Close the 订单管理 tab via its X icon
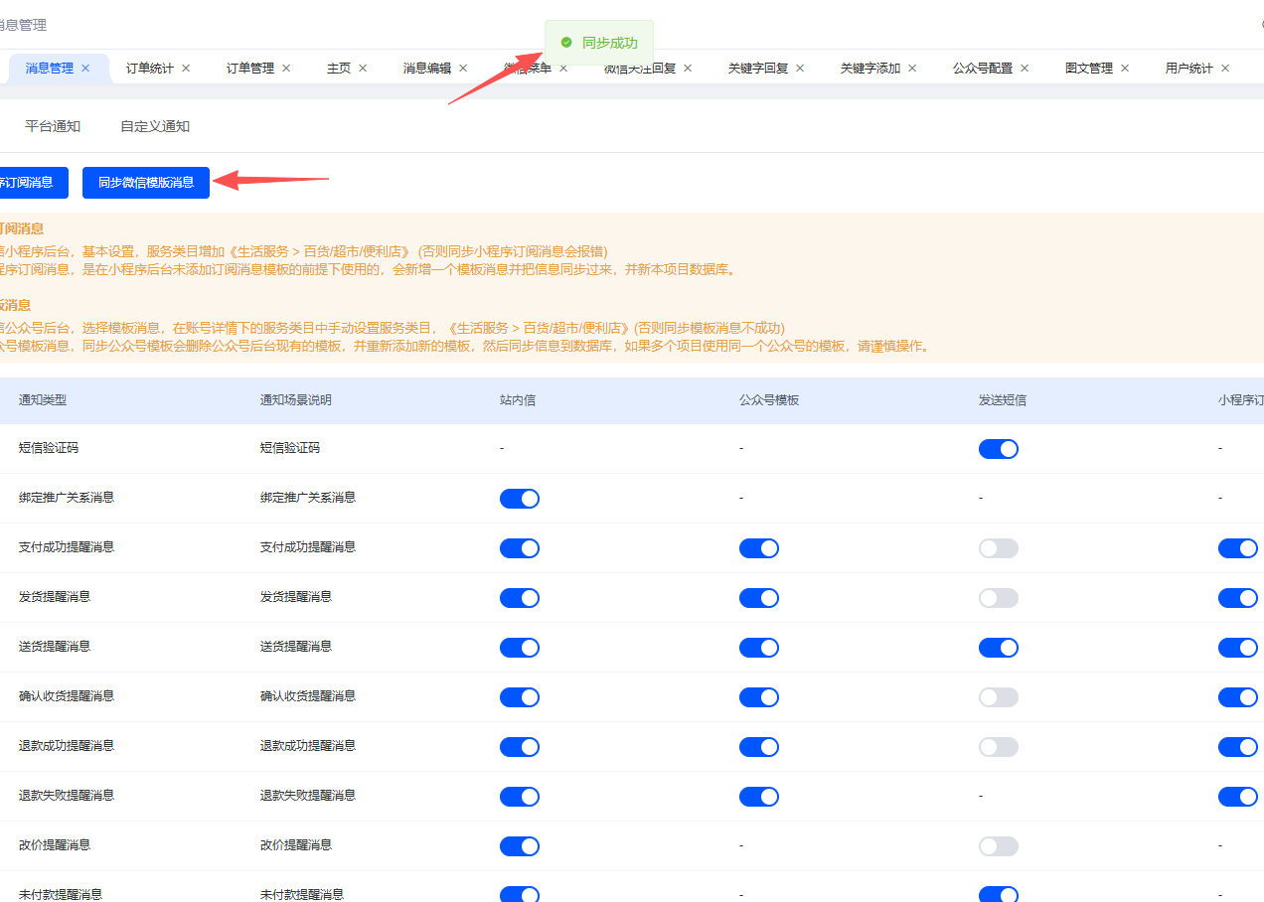The width and height of the screenshot is (1264, 902). pos(286,69)
